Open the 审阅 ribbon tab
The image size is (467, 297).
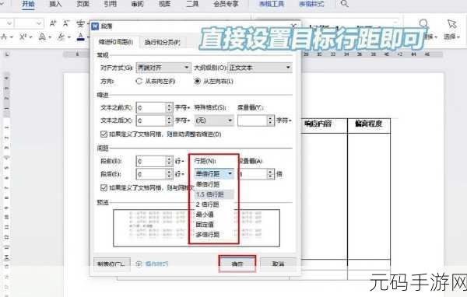(137, 4)
